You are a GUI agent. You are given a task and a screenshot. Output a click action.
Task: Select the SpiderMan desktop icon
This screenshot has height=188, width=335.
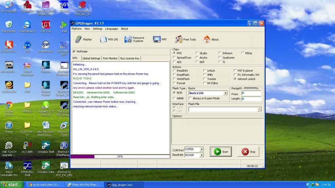tap(27, 7)
